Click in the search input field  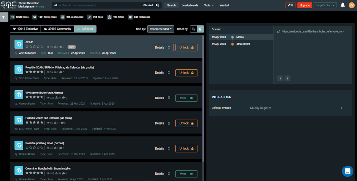pyautogui.click(x=101, y=5)
